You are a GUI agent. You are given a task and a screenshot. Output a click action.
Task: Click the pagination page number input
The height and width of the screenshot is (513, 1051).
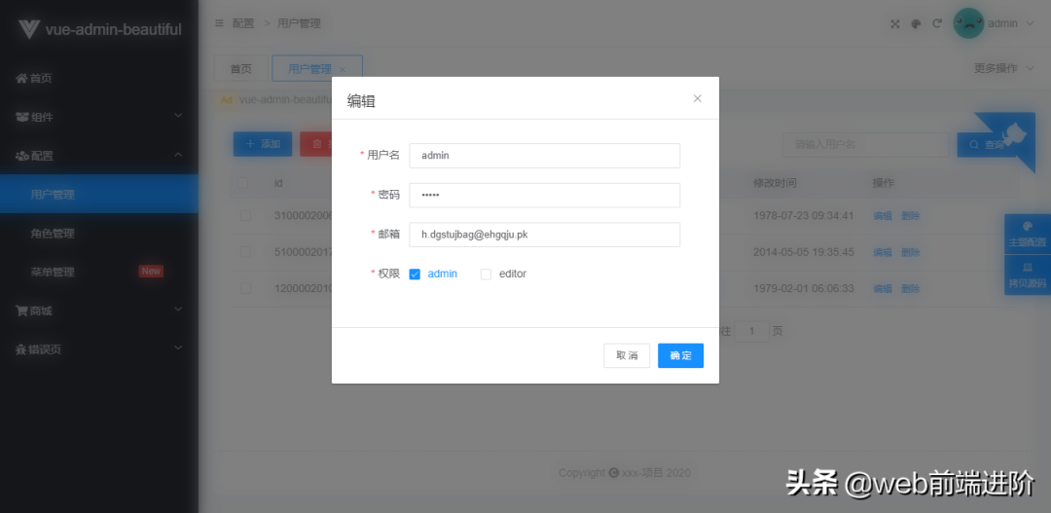point(751,331)
